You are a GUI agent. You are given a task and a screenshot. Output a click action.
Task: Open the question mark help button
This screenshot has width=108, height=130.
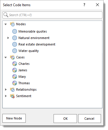pos(84,5)
